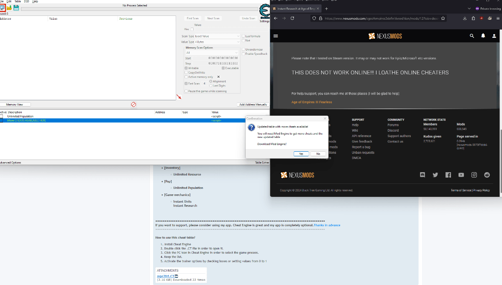The height and width of the screenshot is (285, 502).
Task: Open the Privacy Policy link
Action: (x=482, y=190)
